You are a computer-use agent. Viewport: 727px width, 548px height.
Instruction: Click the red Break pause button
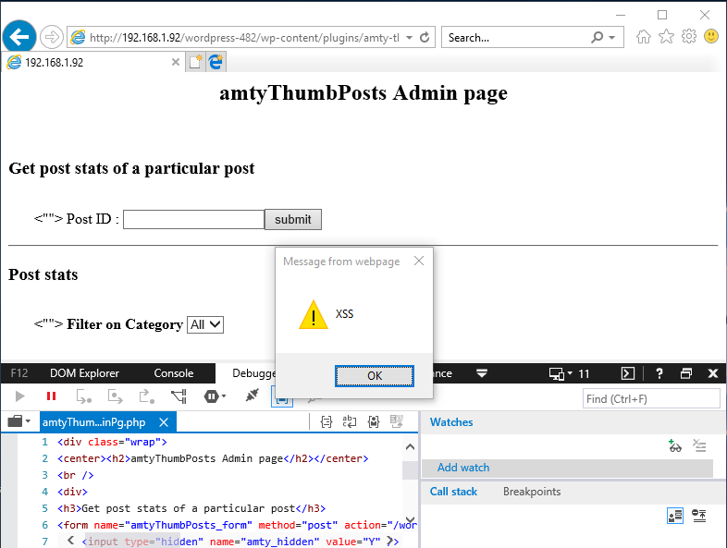point(51,396)
